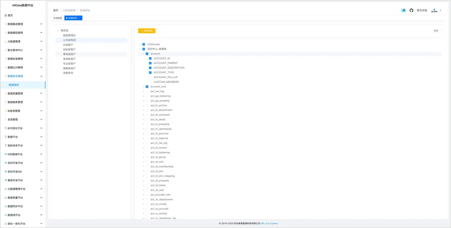This screenshot has width=451, height=228.
Task: Collapse the 深圳中心-数据库 node arrow
Action: [140, 49]
